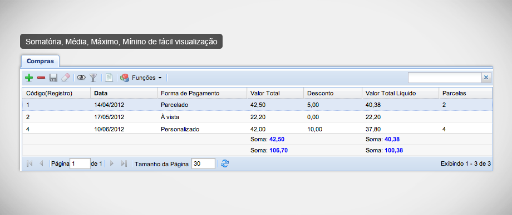Click the red minus remove record icon
The width and height of the screenshot is (512, 215).
[41, 78]
